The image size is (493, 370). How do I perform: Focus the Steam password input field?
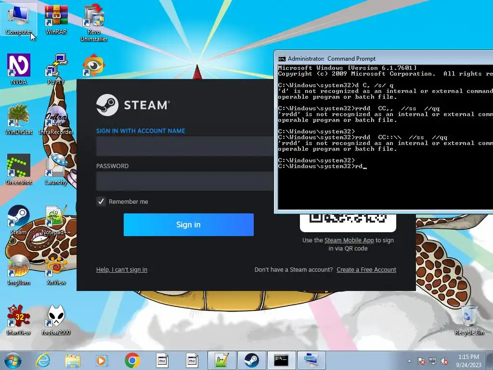(185, 181)
